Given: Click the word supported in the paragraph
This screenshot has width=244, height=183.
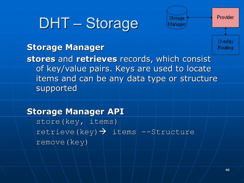Looking at the screenshot, I should coord(56,88).
